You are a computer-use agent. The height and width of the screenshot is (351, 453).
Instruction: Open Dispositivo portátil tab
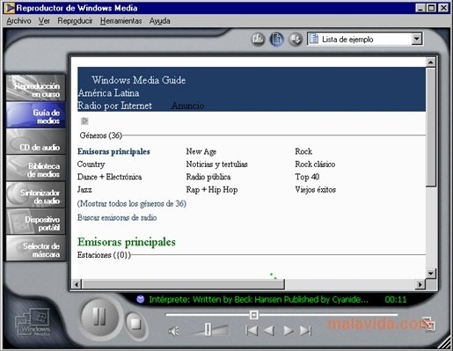(36, 222)
